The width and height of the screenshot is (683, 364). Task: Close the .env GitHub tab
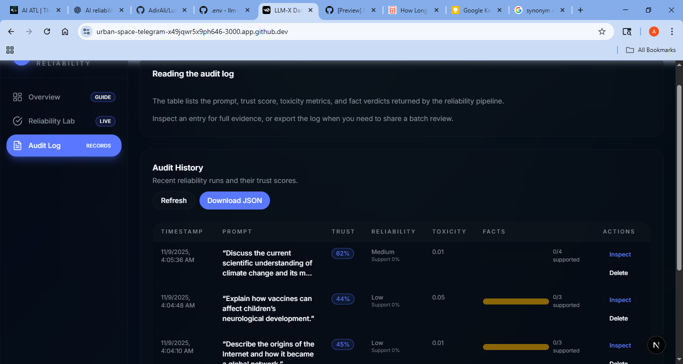tap(247, 10)
